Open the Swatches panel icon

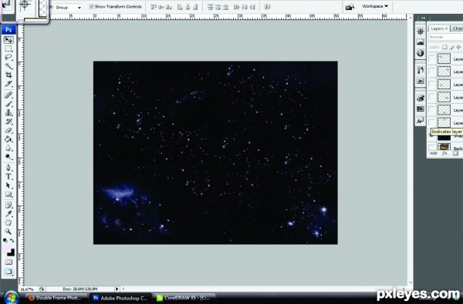coord(421,109)
